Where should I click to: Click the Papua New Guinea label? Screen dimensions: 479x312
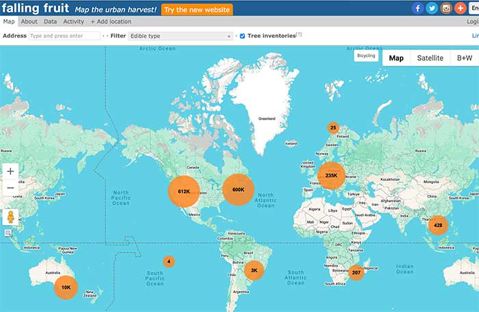point(68,250)
